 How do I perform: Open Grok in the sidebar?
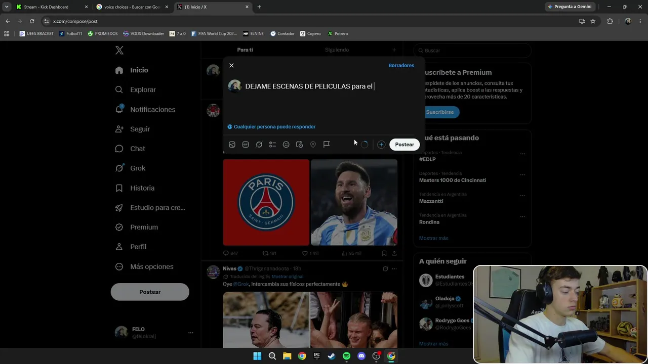tap(130, 168)
